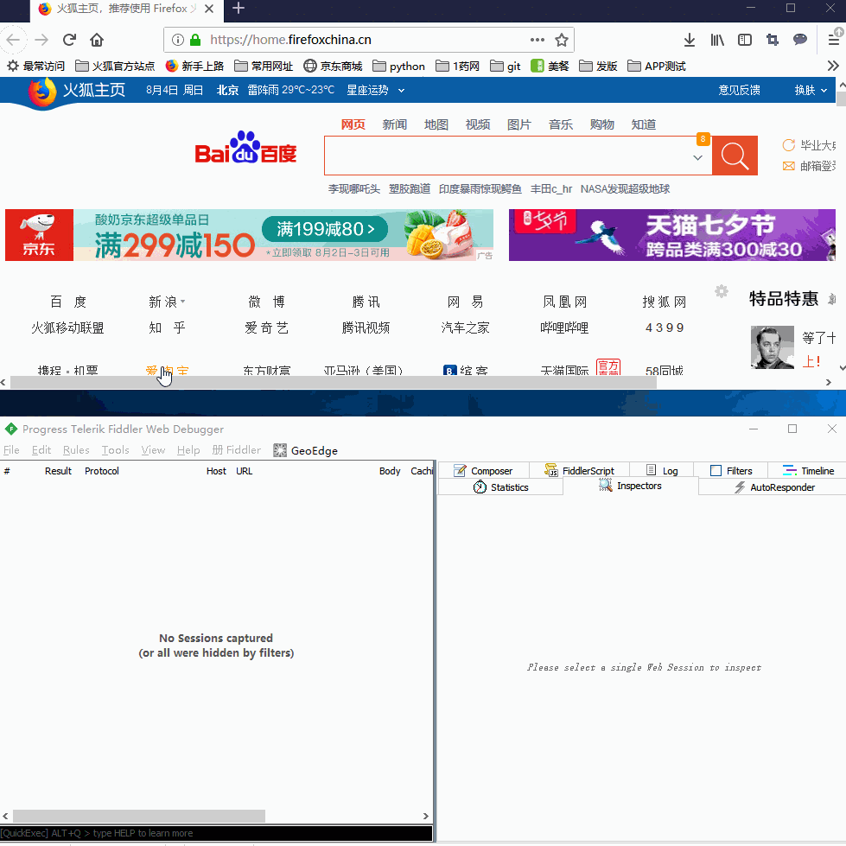Click Fiddler session list horizontal scrollbar
The height and width of the screenshot is (846, 846).
coord(138,816)
